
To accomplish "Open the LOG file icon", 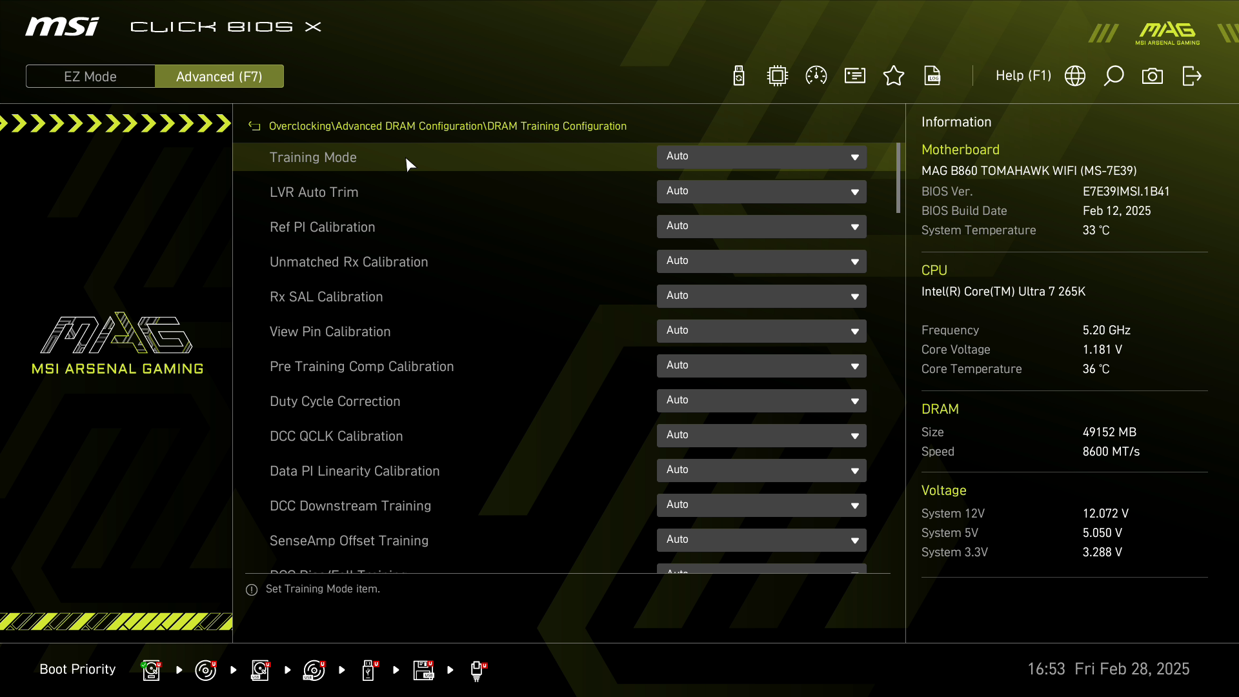I will [x=932, y=76].
